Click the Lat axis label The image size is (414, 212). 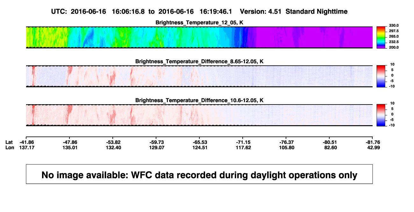coord(10,142)
